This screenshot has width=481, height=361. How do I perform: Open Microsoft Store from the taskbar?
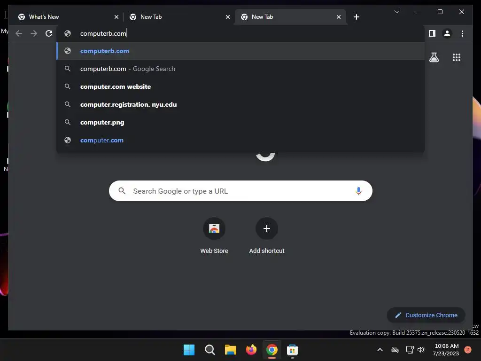292,350
